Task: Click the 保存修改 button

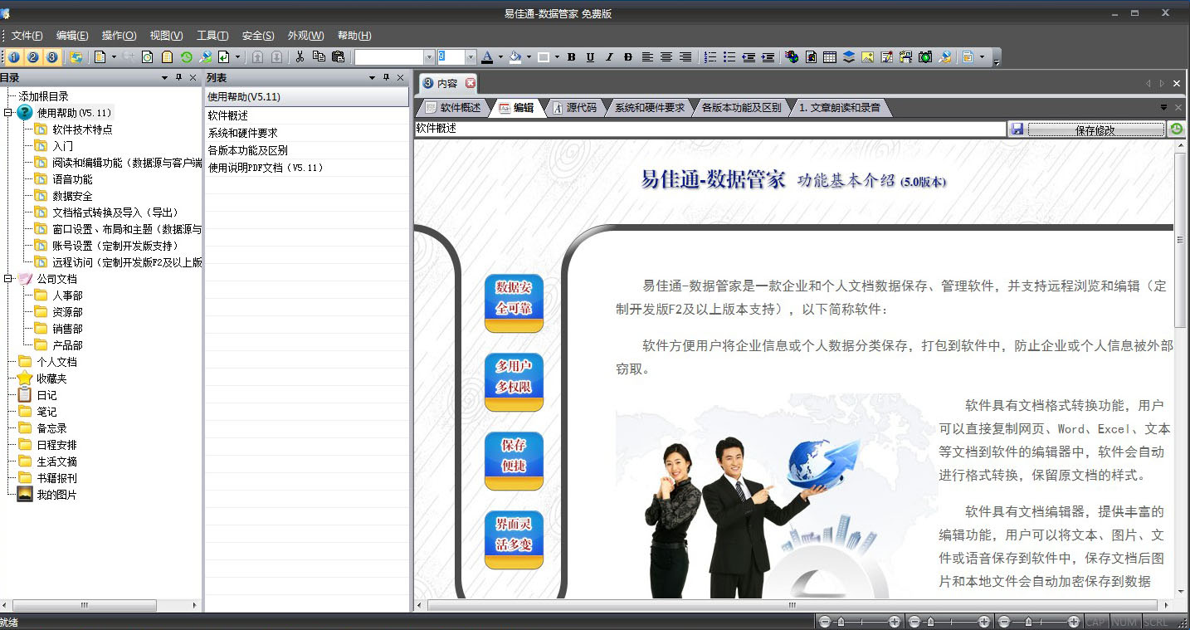Action: pyautogui.click(x=1095, y=129)
